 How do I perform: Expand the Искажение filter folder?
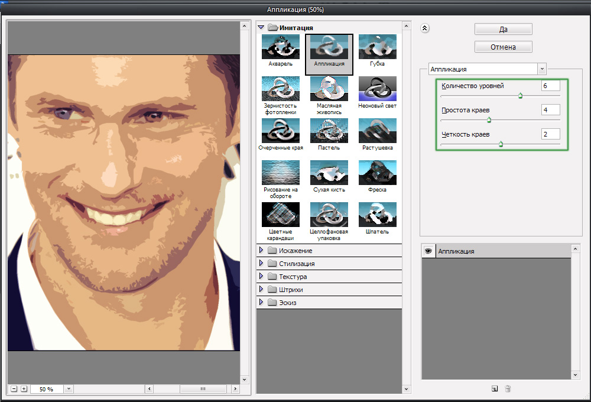click(261, 251)
